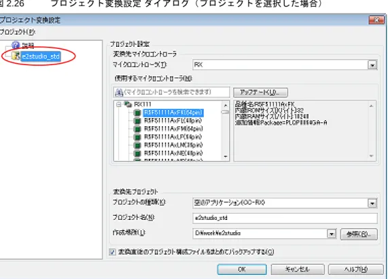This screenshot has height=279, width=388.
Task: Click chip icon beside R5F51111AxLM entry
Action: pyautogui.click(x=137, y=145)
